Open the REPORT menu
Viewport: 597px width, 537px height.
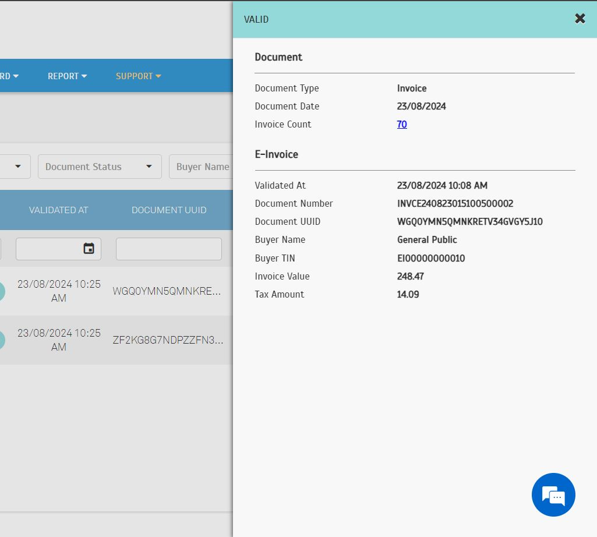[67, 76]
